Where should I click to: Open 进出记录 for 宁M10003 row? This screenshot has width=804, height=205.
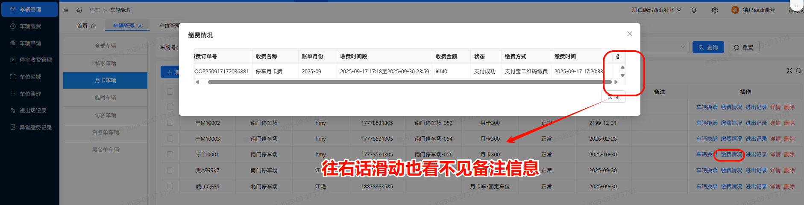click(x=756, y=139)
